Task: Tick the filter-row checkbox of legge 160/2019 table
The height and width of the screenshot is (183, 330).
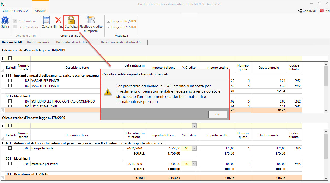Action: [x=10, y=58]
